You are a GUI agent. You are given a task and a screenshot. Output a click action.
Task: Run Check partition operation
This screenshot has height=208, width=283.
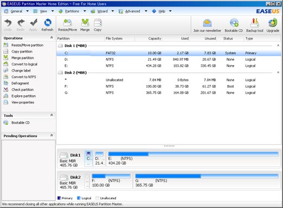23,89
